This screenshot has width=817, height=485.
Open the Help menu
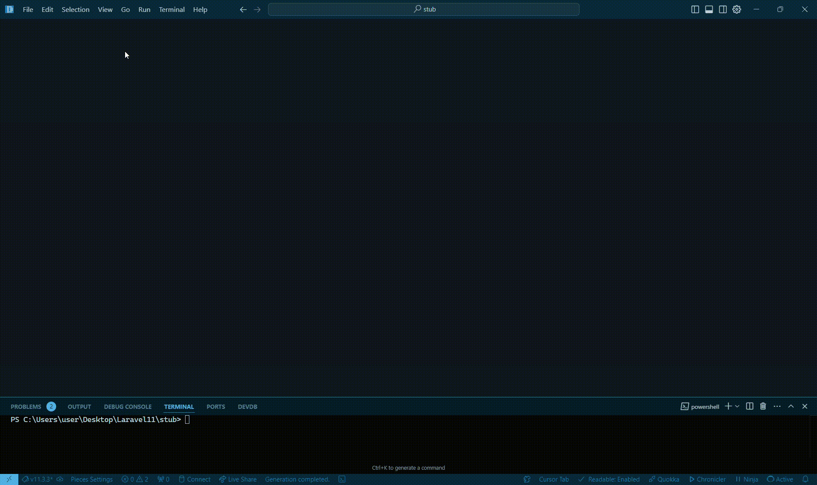(x=200, y=9)
